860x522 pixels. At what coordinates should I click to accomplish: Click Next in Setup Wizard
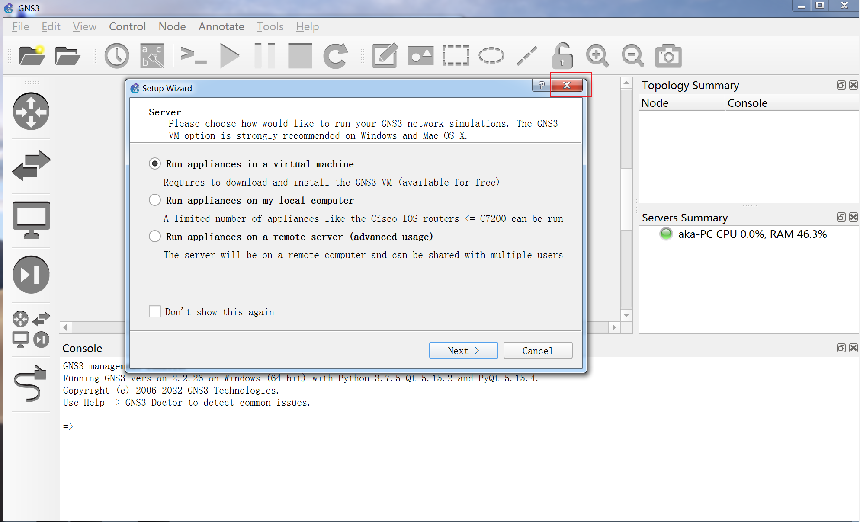(x=463, y=350)
